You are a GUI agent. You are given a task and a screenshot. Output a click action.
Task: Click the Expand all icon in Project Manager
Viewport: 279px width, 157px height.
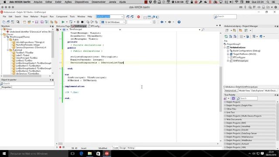pos(231,37)
